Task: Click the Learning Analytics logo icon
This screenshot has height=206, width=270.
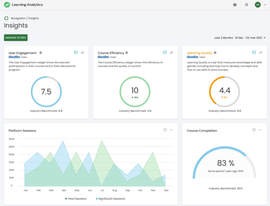Action: click(x=7, y=5)
